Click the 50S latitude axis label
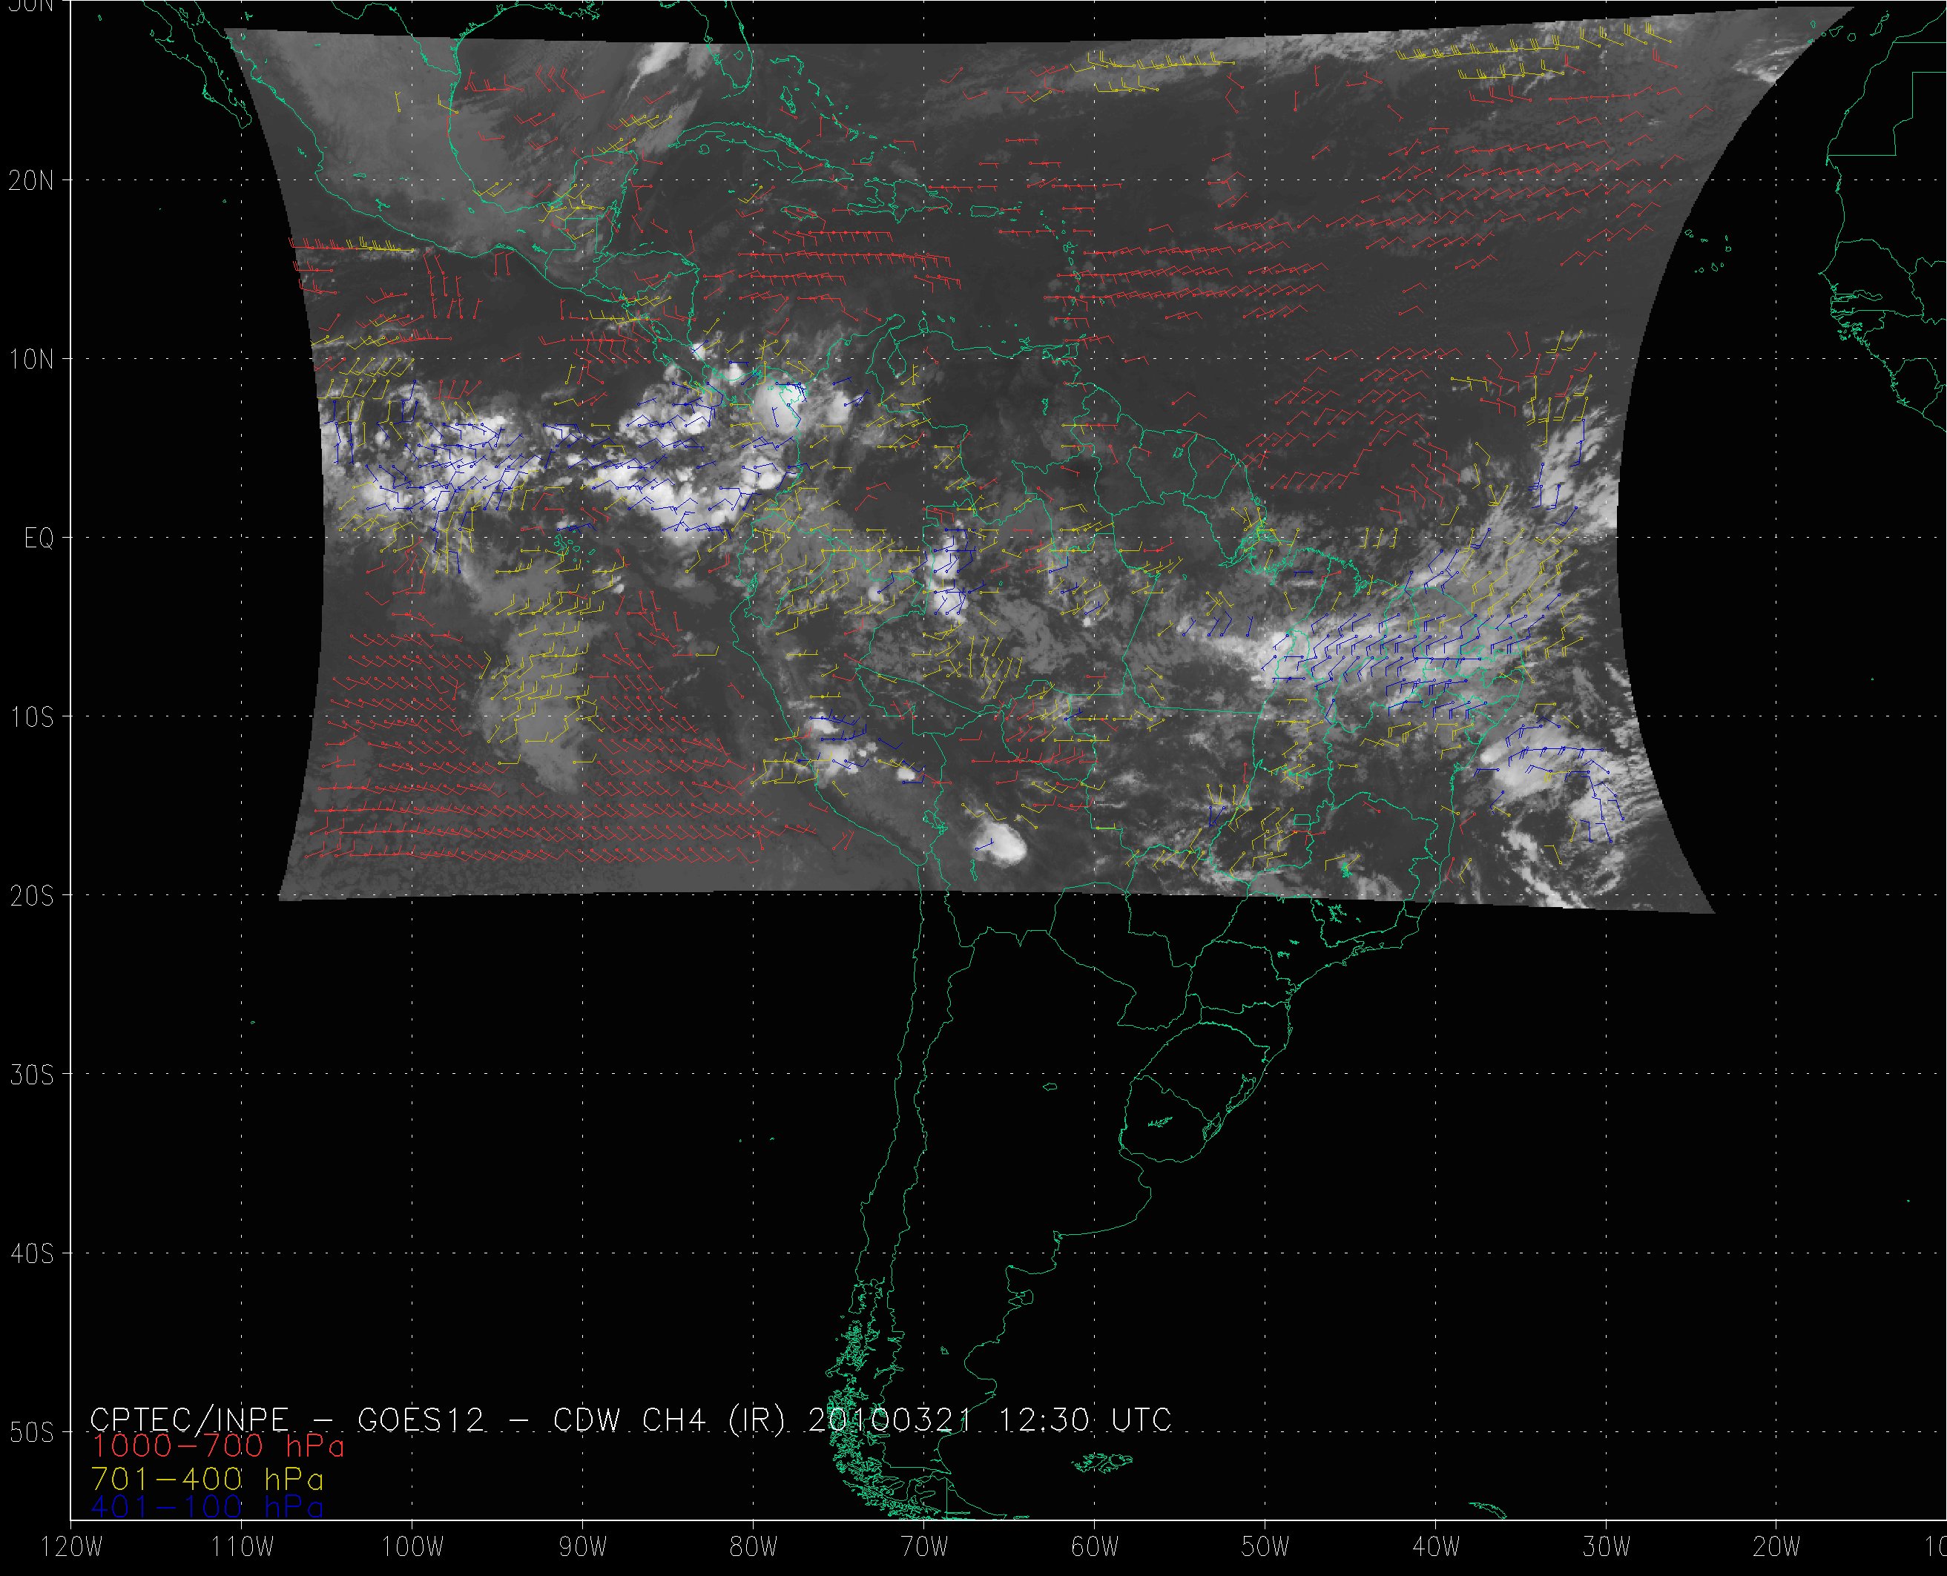Image resolution: width=1947 pixels, height=1576 pixels. pyautogui.click(x=31, y=1433)
